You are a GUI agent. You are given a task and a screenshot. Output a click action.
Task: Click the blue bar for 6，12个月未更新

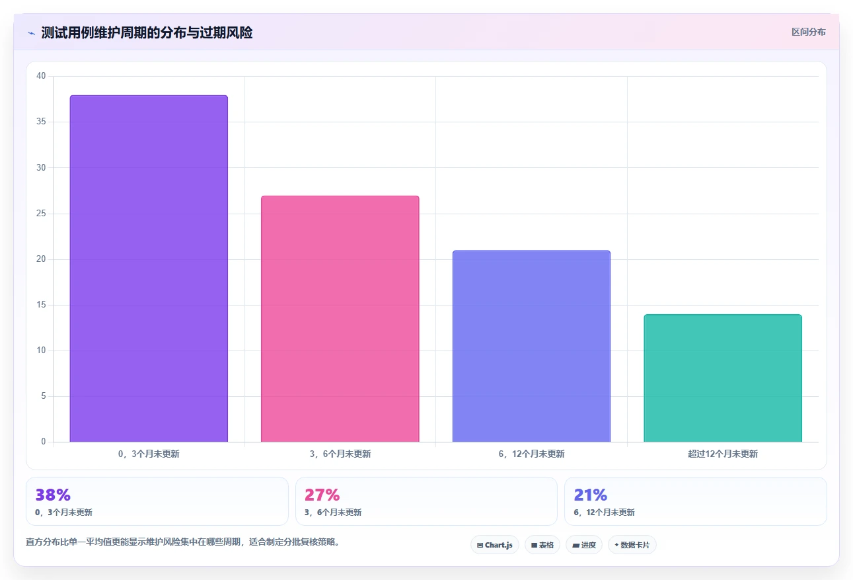click(x=531, y=347)
